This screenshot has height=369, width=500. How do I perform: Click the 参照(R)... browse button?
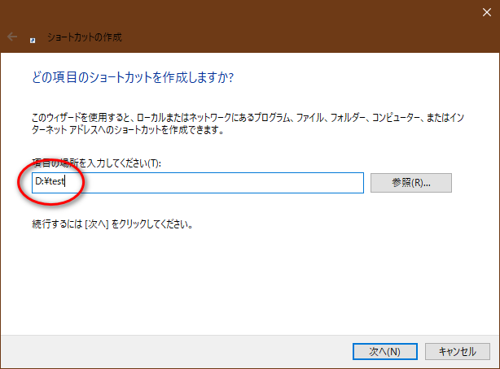pos(410,183)
